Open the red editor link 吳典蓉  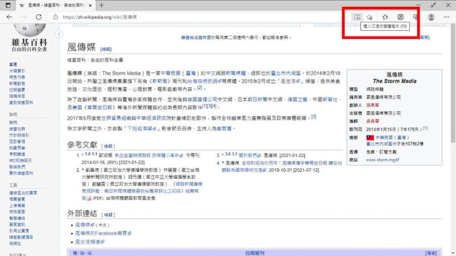click(x=372, y=121)
